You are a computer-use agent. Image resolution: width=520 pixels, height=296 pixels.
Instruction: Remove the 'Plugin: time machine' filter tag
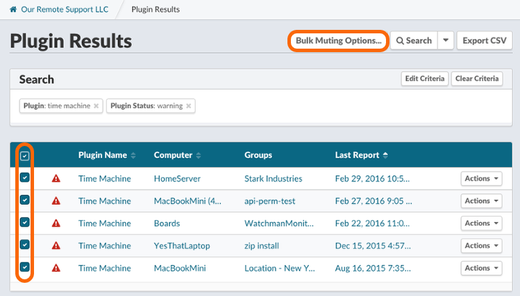(x=97, y=106)
